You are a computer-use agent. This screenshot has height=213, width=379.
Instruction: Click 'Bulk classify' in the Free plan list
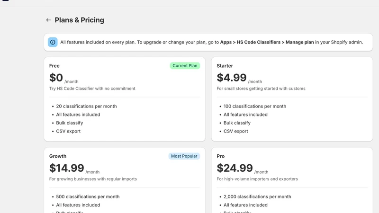point(70,123)
